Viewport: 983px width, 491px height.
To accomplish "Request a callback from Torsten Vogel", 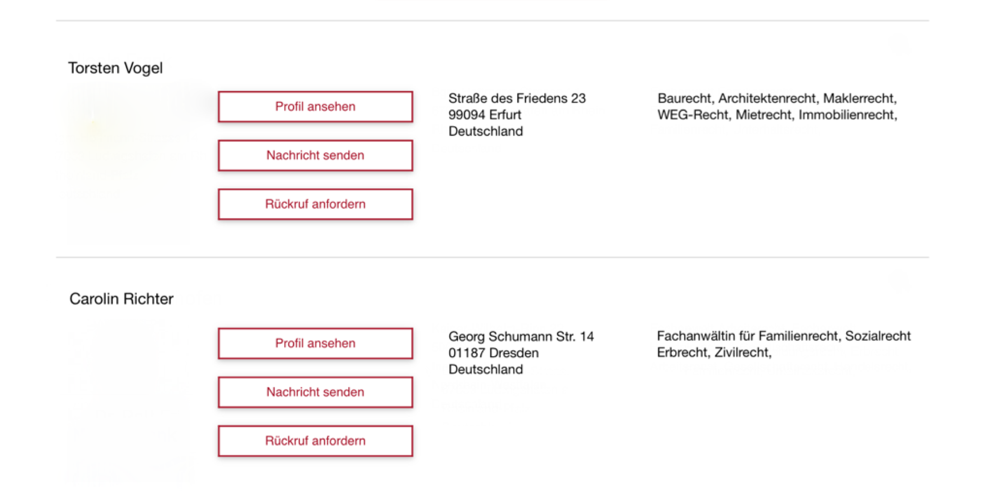I will pos(315,204).
